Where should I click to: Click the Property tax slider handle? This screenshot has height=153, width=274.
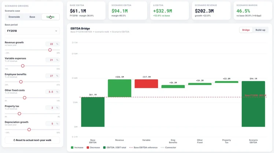coord(19,114)
